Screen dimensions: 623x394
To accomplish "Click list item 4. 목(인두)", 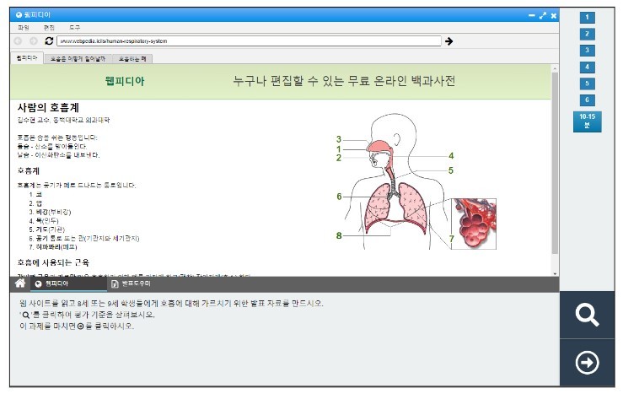I will coord(44,221).
